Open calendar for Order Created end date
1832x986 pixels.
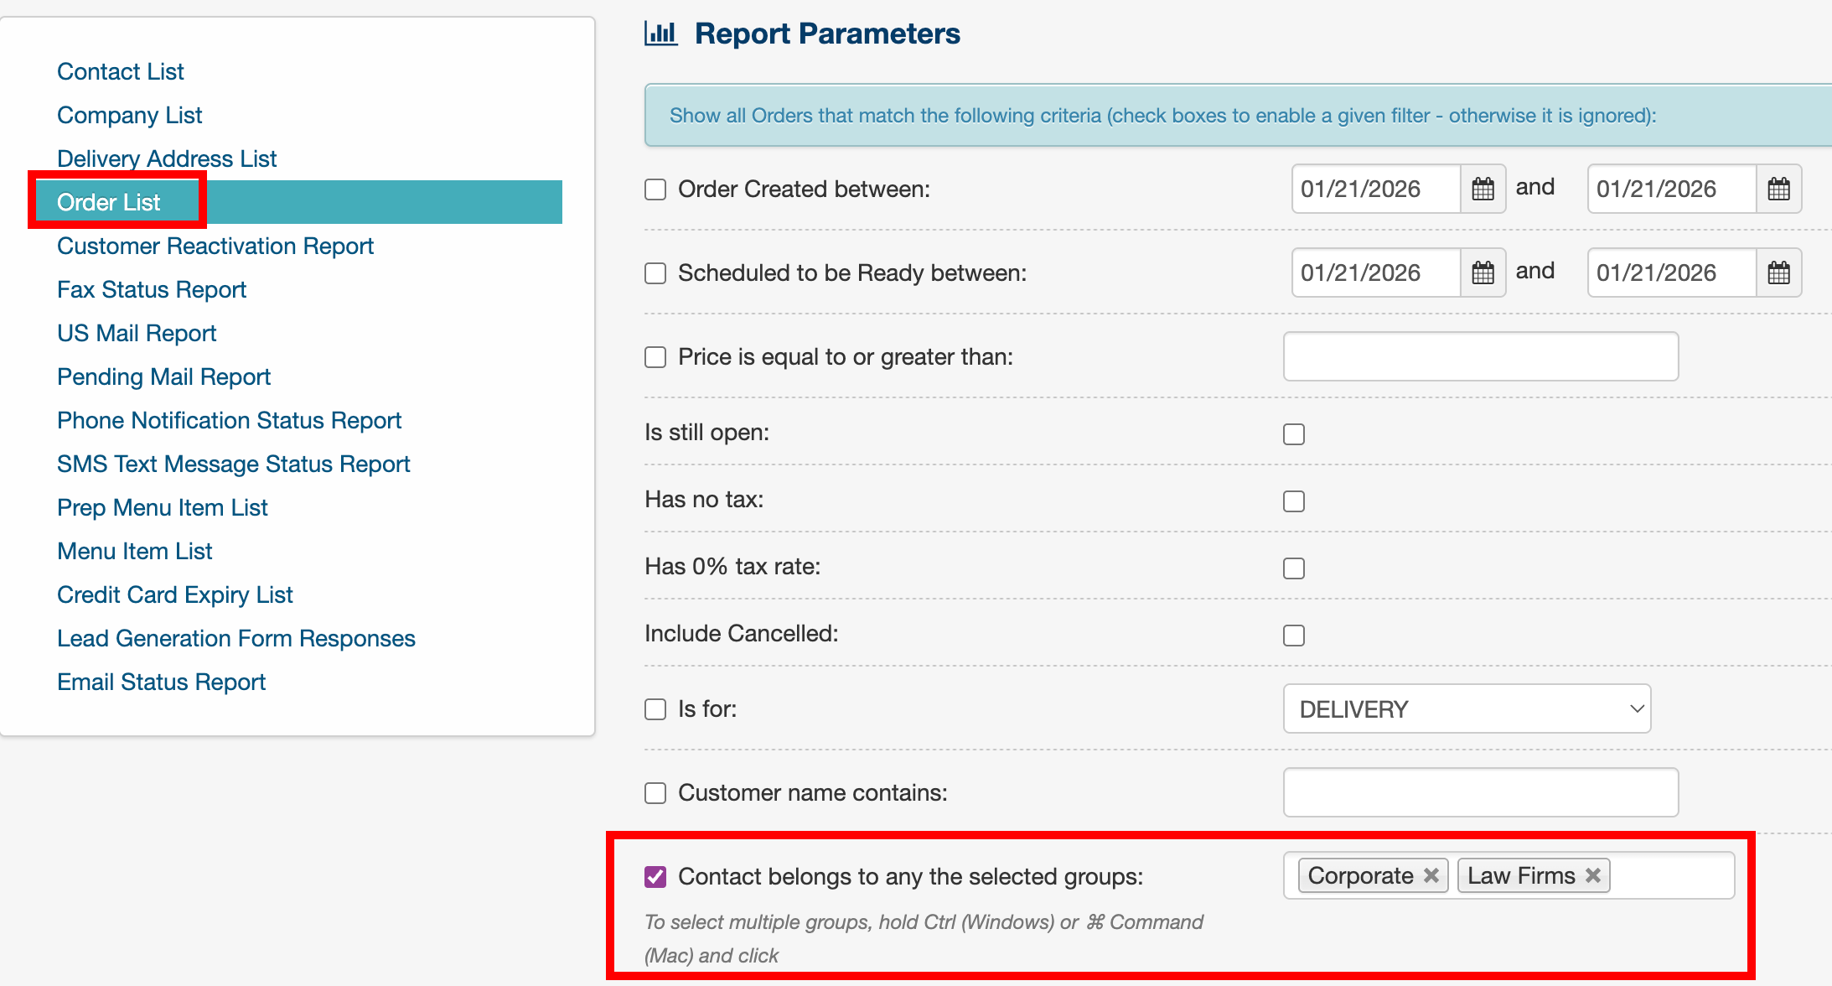point(1778,189)
